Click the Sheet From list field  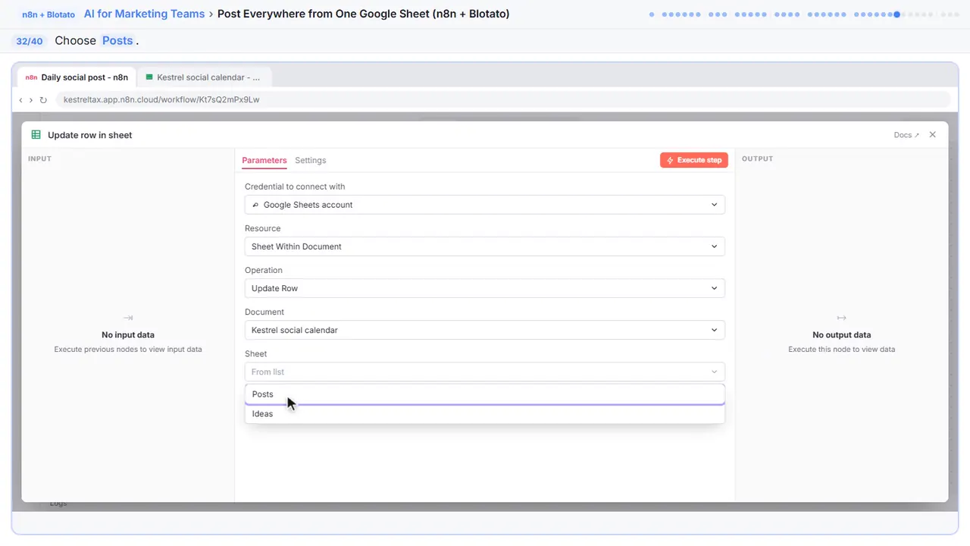tap(484, 372)
